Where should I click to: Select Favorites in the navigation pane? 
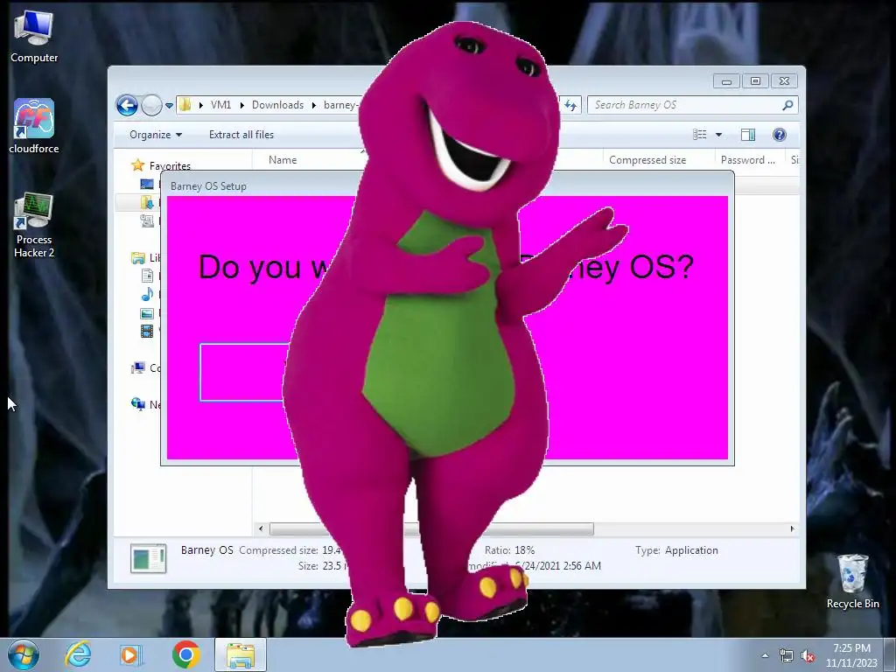tap(170, 165)
